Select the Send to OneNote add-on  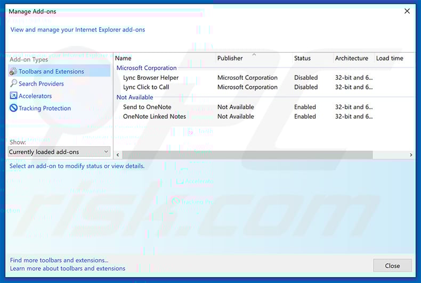point(147,107)
